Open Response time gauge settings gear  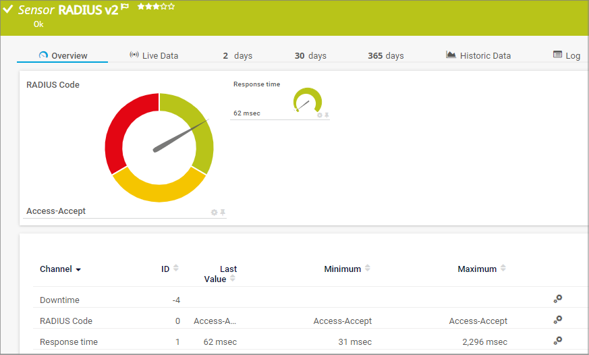click(x=320, y=115)
